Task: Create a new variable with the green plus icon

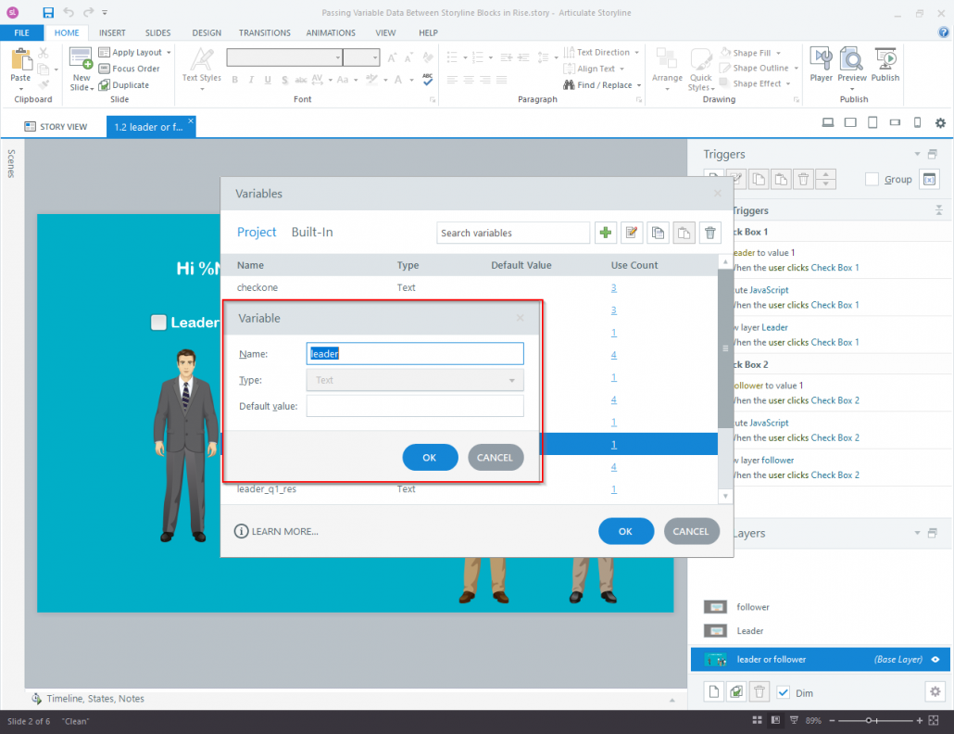Action: click(606, 232)
